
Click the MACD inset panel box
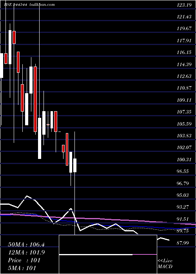click(108, 254)
